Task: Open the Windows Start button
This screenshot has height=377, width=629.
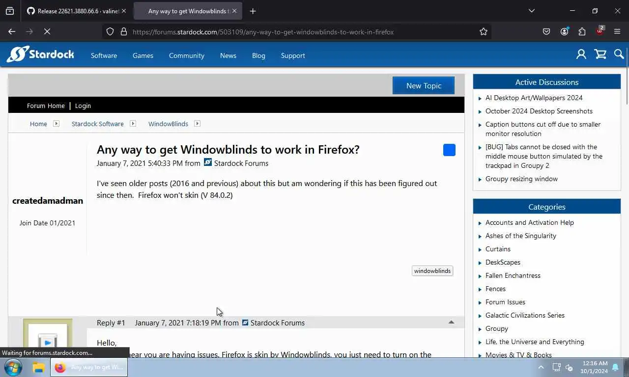Action: [13, 367]
